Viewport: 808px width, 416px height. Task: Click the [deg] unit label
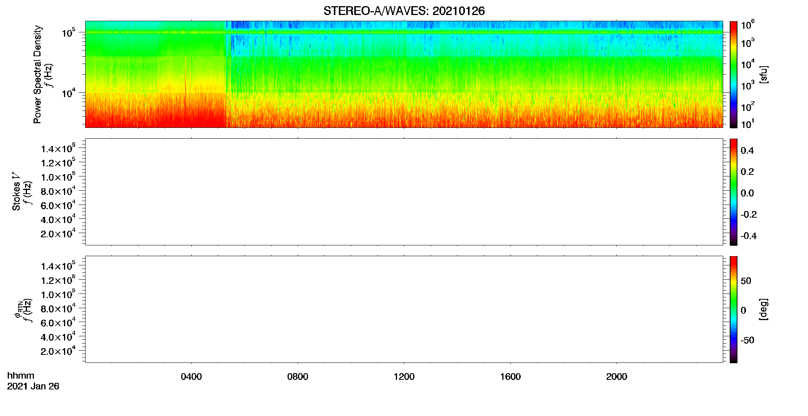[764, 309]
